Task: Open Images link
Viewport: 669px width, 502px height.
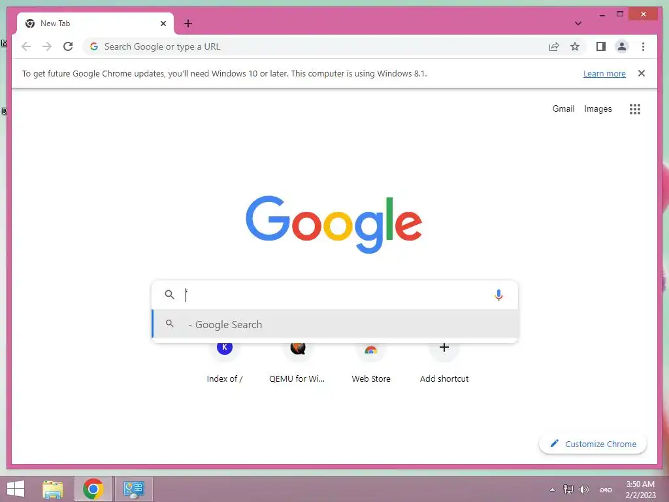Action: point(598,109)
